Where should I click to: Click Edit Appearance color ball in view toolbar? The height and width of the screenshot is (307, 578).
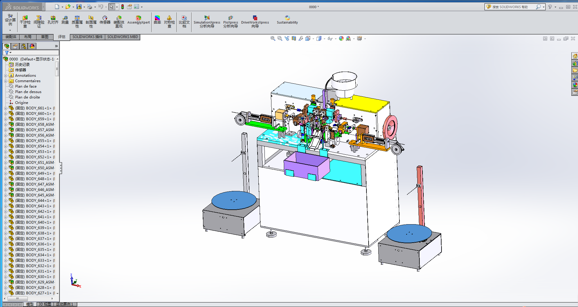coord(341,39)
